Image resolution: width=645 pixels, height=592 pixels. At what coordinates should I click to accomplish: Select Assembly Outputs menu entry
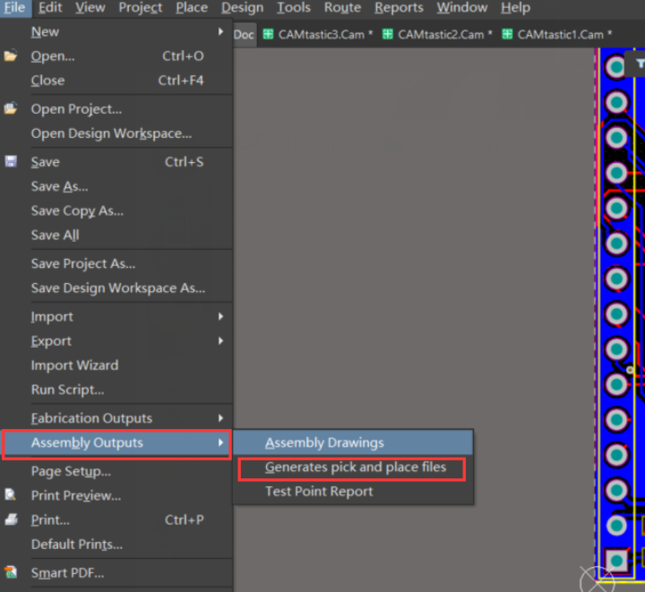pos(116,442)
